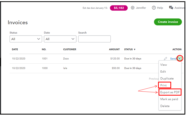
Task: Open Help via the question mark icon
Action: (154, 8)
